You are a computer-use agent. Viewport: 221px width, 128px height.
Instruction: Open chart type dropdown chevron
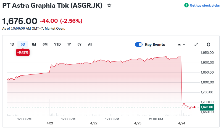pyautogui.click(x=184, y=44)
